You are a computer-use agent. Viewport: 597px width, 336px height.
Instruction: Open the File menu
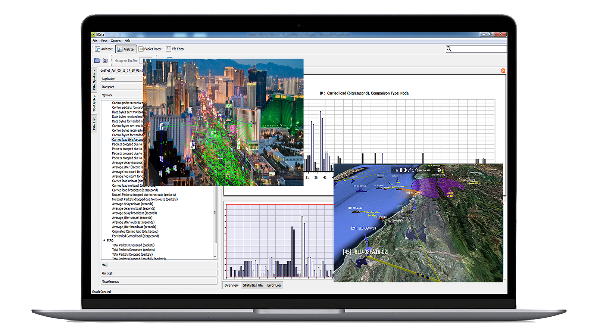[95, 41]
